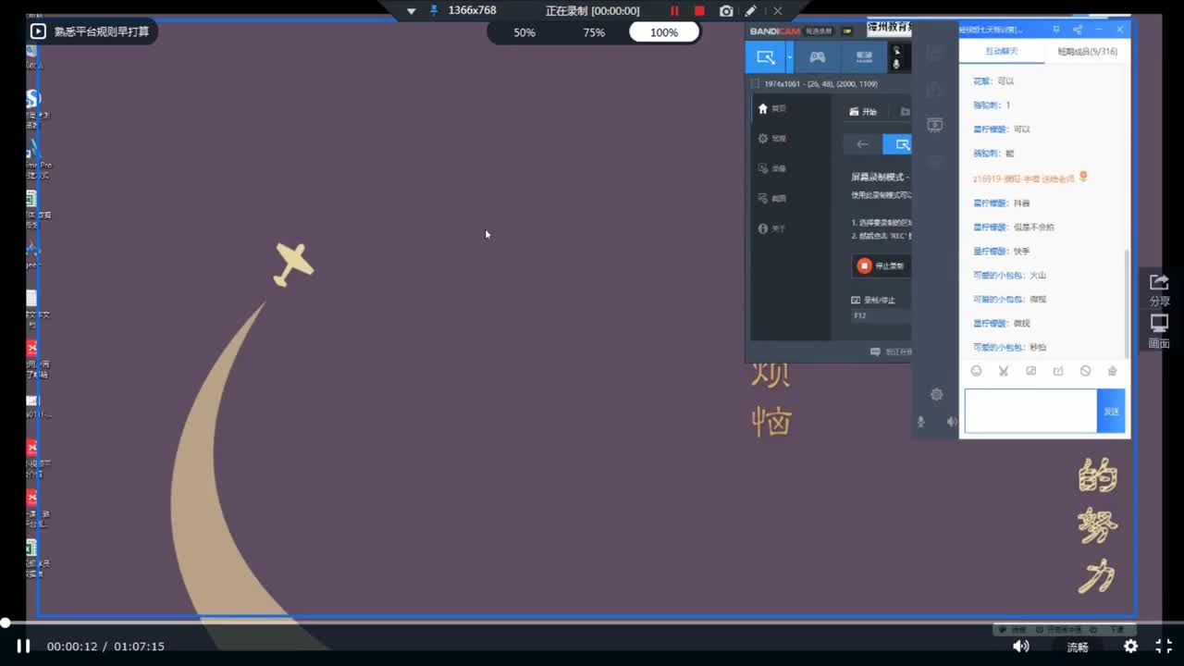The height and width of the screenshot is (666, 1184).
Task: Toggle the classroom microphone icon
Action: coord(920,422)
